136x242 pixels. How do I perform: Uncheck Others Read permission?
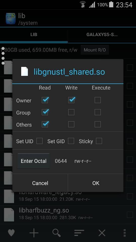(45, 124)
